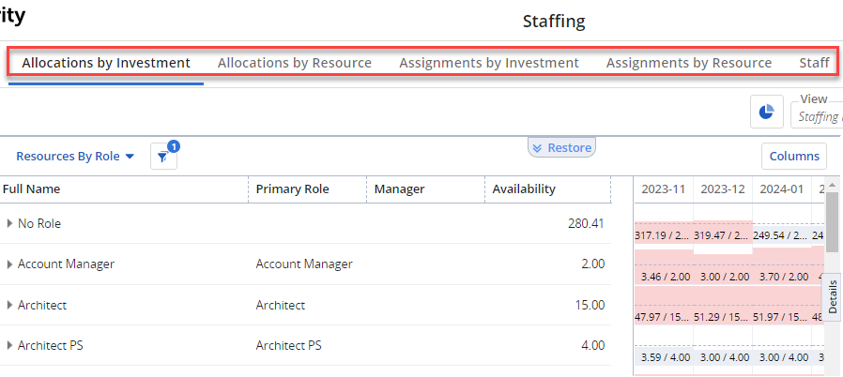Image resolution: width=843 pixels, height=377 pixels.
Task: Open the pie chart view icon
Action: pos(767,112)
